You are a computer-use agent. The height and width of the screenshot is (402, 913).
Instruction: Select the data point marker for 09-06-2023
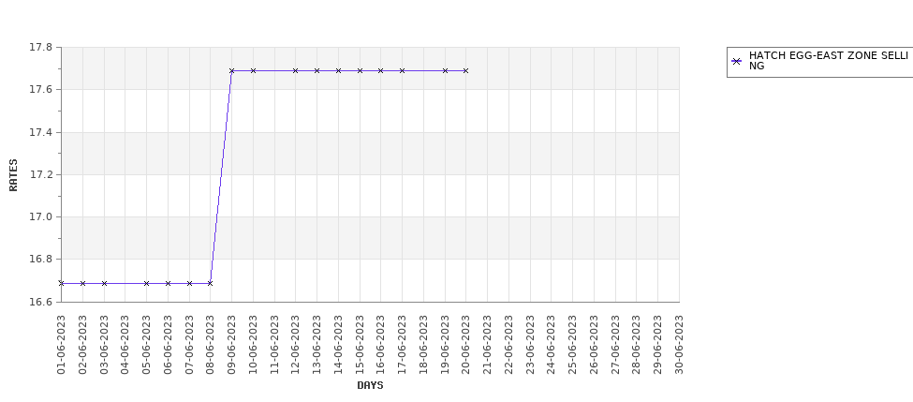231,71
